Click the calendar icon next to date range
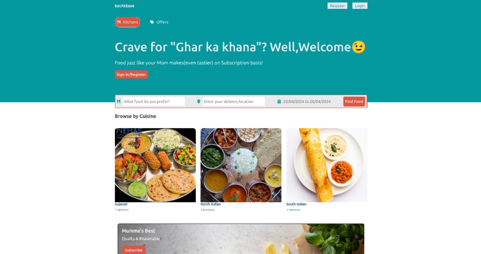This screenshot has width=481, height=254. [x=279, y=101]
